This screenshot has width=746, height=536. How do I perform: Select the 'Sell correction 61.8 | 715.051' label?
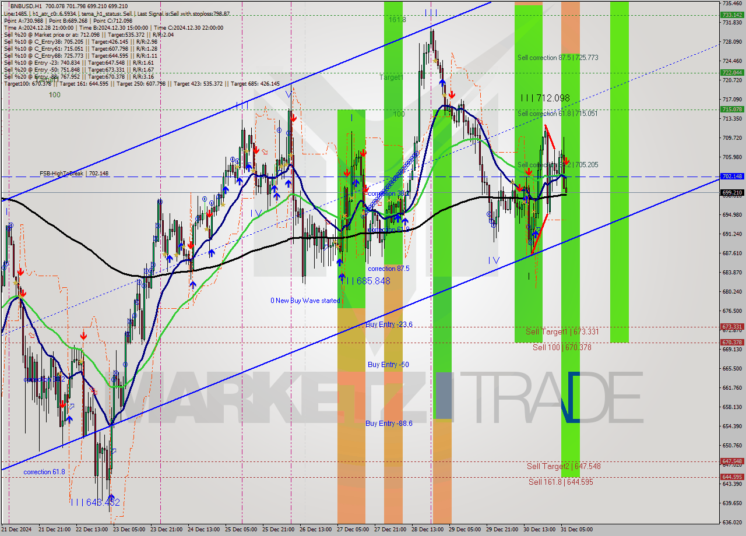tap(558, 114)
